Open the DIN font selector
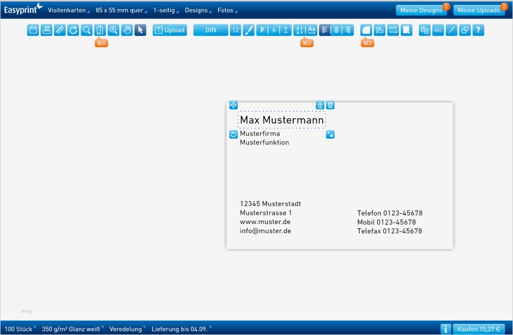This screenshot has width=513, height=335. 211,30
